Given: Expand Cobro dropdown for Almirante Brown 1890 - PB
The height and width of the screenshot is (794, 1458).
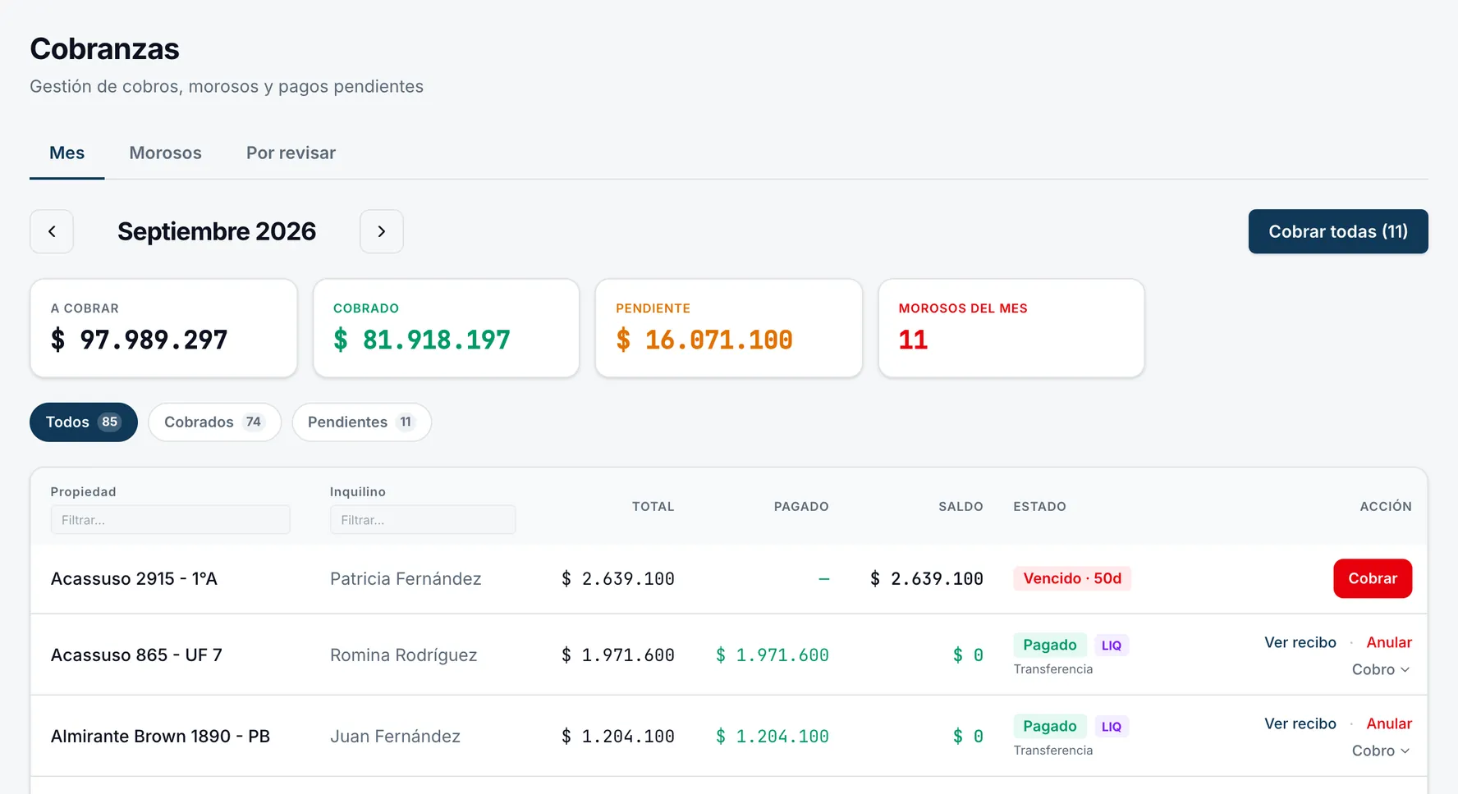Looking at the screenshot, I should pyautogui.click(x=1381, y=751).
